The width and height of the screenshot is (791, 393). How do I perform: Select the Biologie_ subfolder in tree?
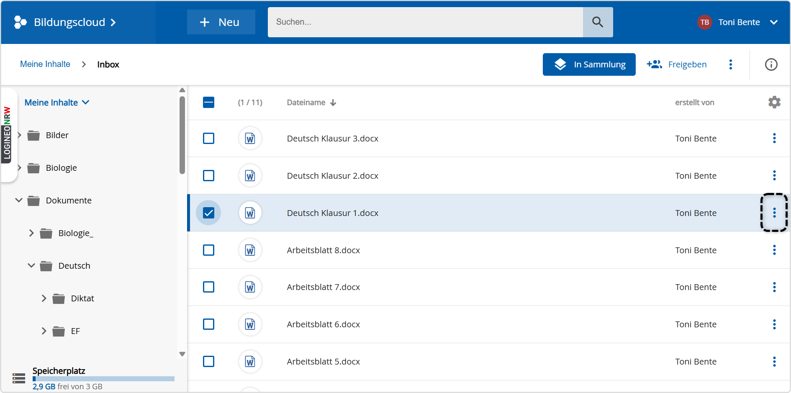point(76,233)
